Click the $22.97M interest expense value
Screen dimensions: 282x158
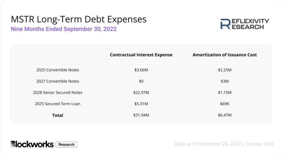(x=141, y=93)
